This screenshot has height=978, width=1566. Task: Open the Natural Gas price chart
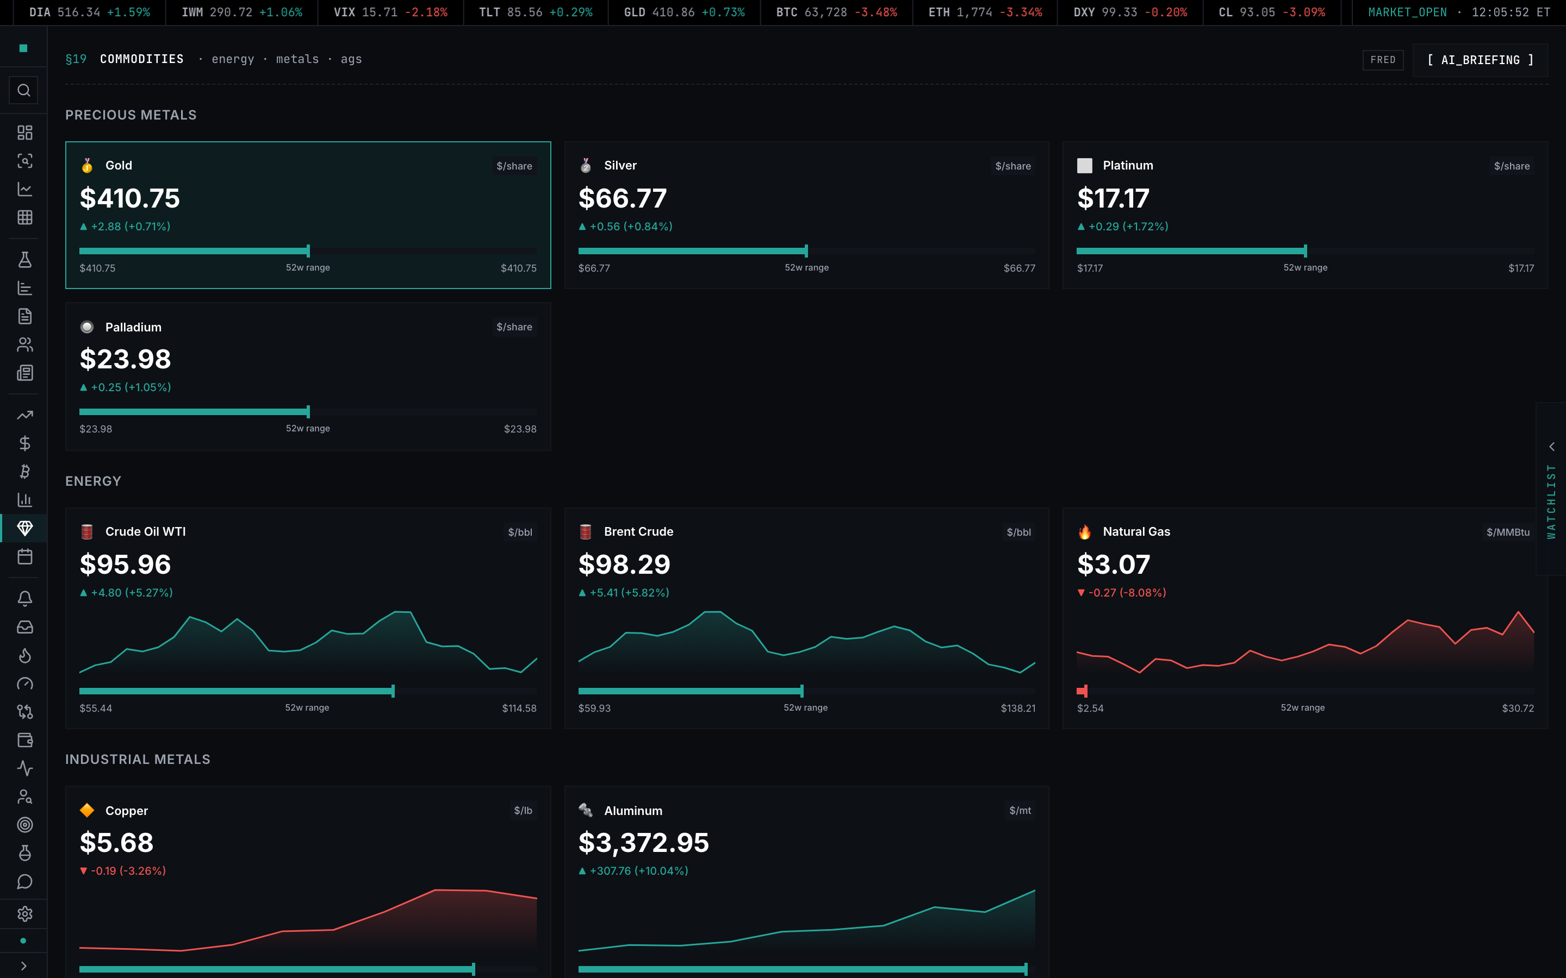tap(1305, 642)
